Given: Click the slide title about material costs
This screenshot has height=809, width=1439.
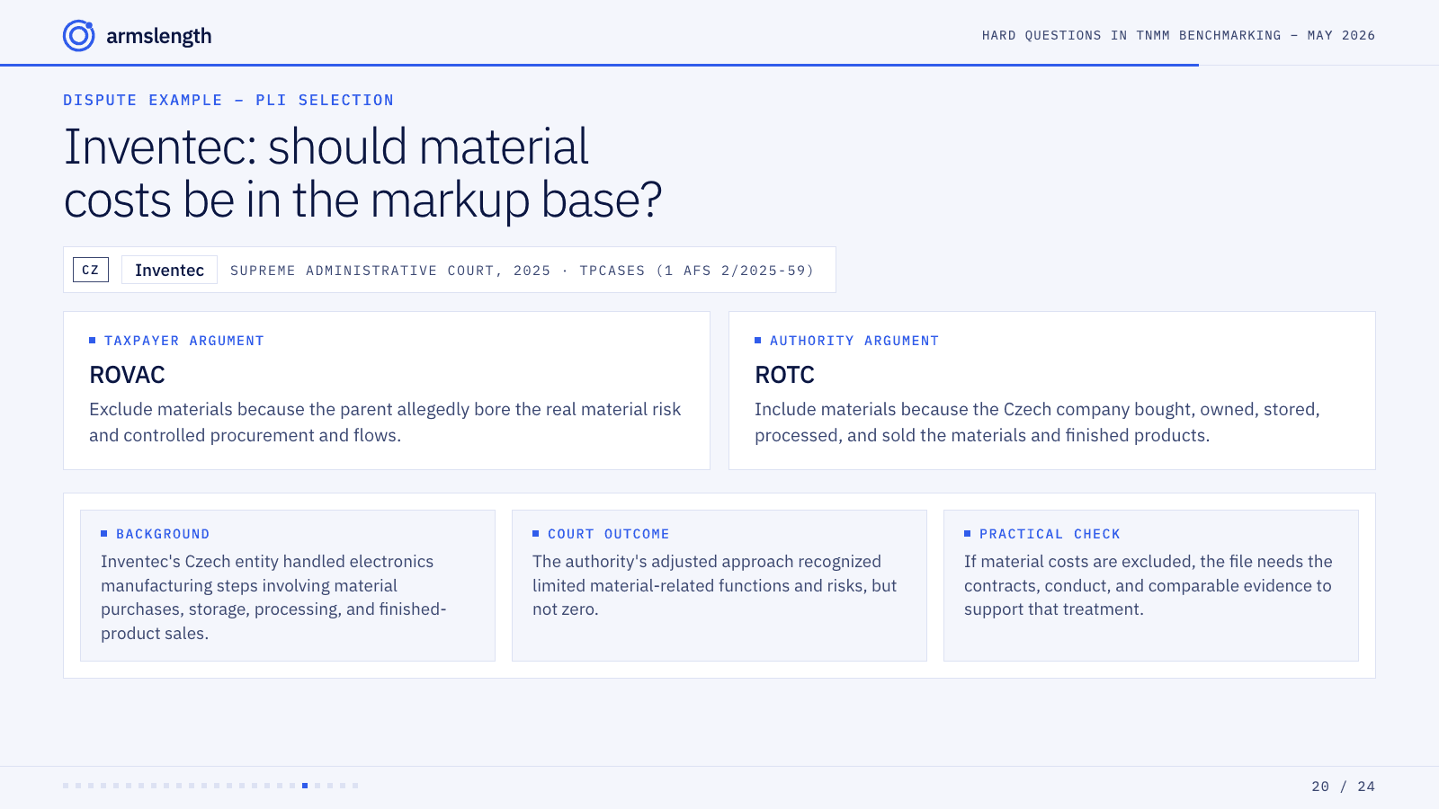Looking at the screenshot, I should 362,173.
